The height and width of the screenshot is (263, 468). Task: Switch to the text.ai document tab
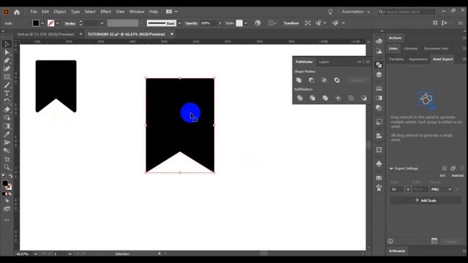click(45, 34)
